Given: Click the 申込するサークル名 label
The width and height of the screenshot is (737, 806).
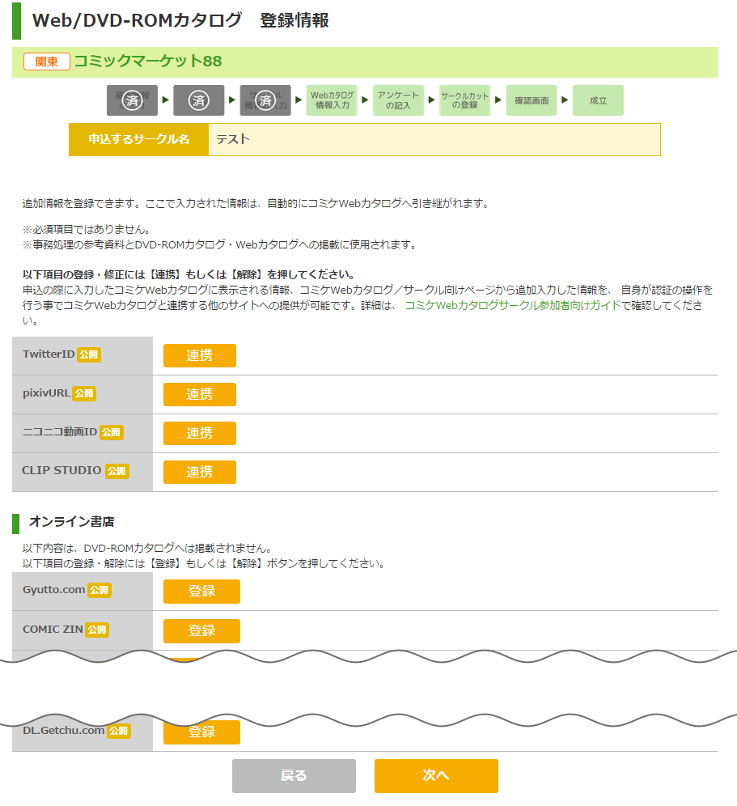Looking at the screenshot, I should click(x=139, y=139).
